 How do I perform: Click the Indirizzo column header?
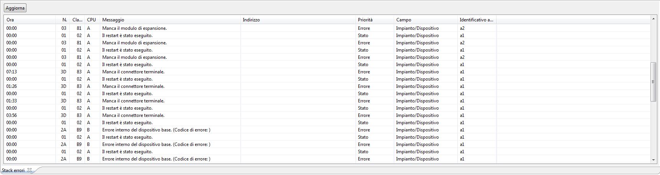(298, 20)
